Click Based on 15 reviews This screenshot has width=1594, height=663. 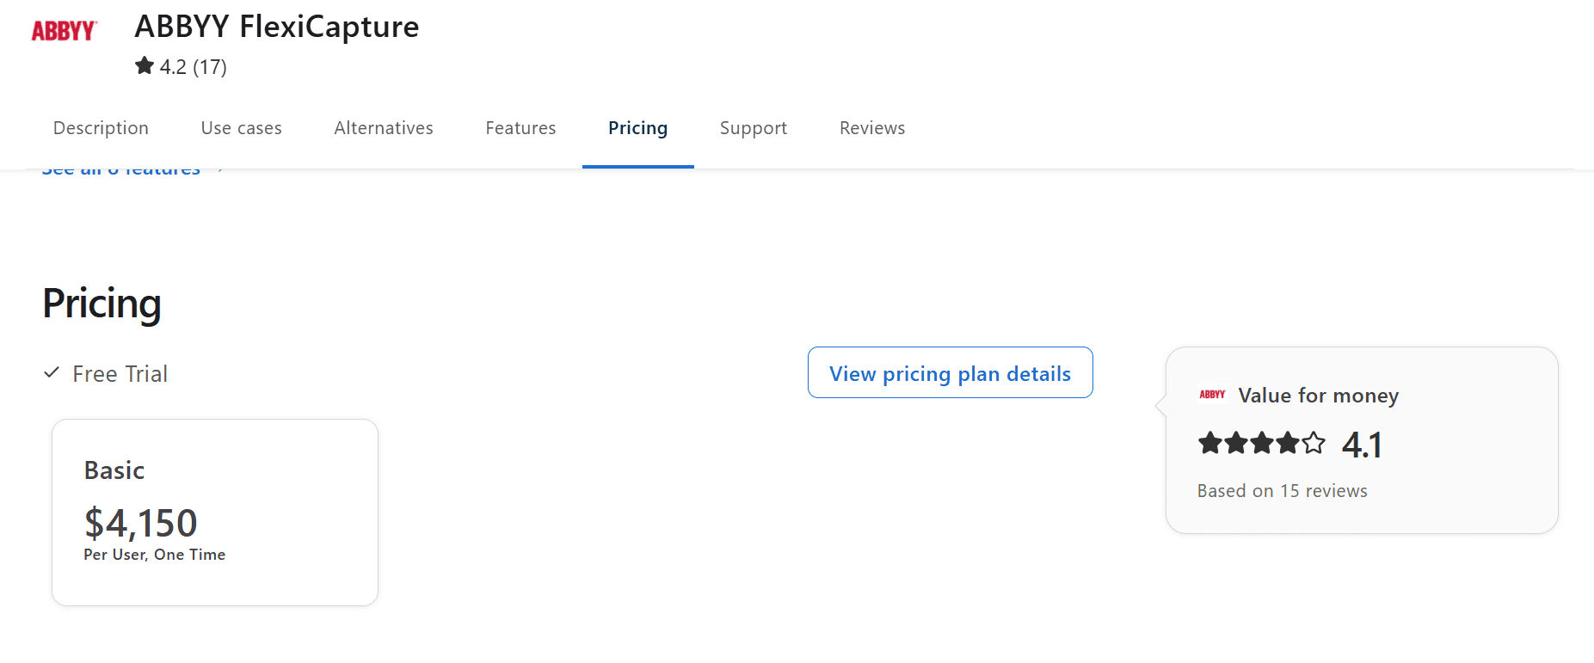pos(1282,490)
